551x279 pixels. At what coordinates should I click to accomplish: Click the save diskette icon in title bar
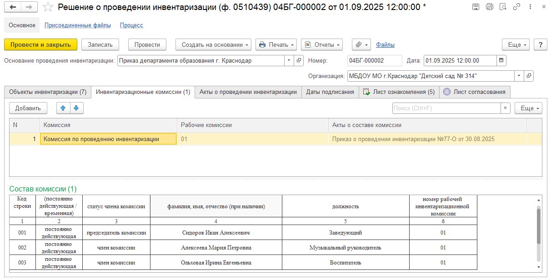coord(476,7)
